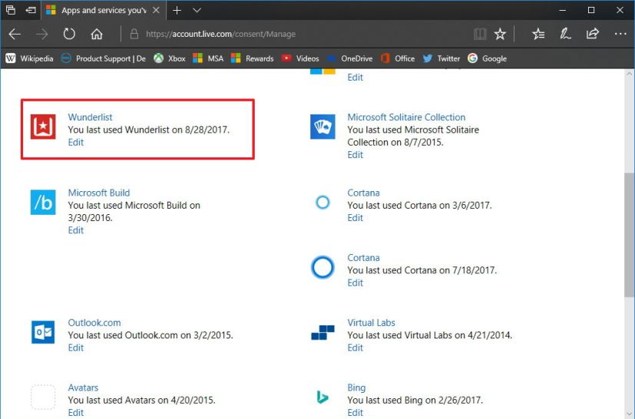Open Cortana link used 7/18/2017
The width and height of the screenshot is (635, 419).
[363, 258]
